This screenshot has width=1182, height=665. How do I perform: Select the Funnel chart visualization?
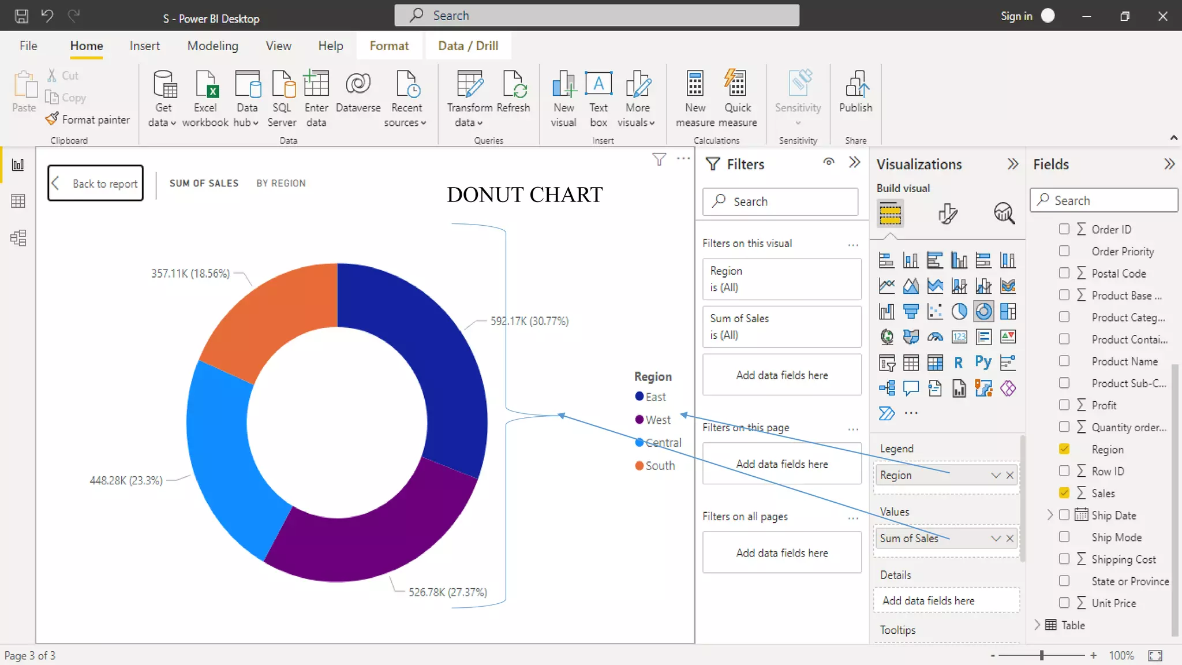pos(911,312)
